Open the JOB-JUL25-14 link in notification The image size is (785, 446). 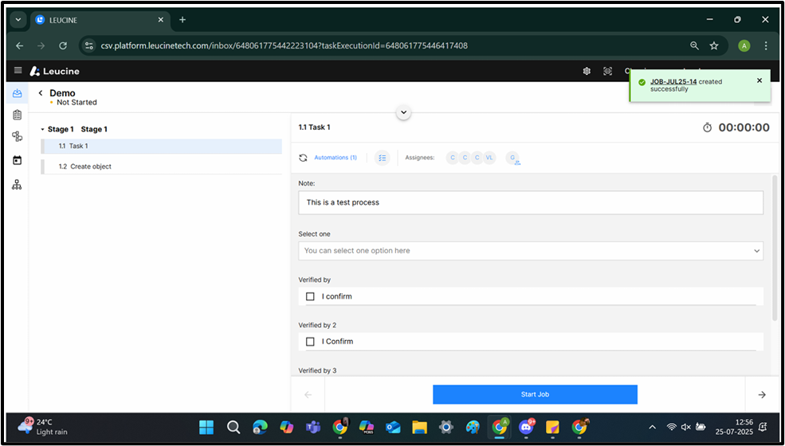[x=673, y=81]
